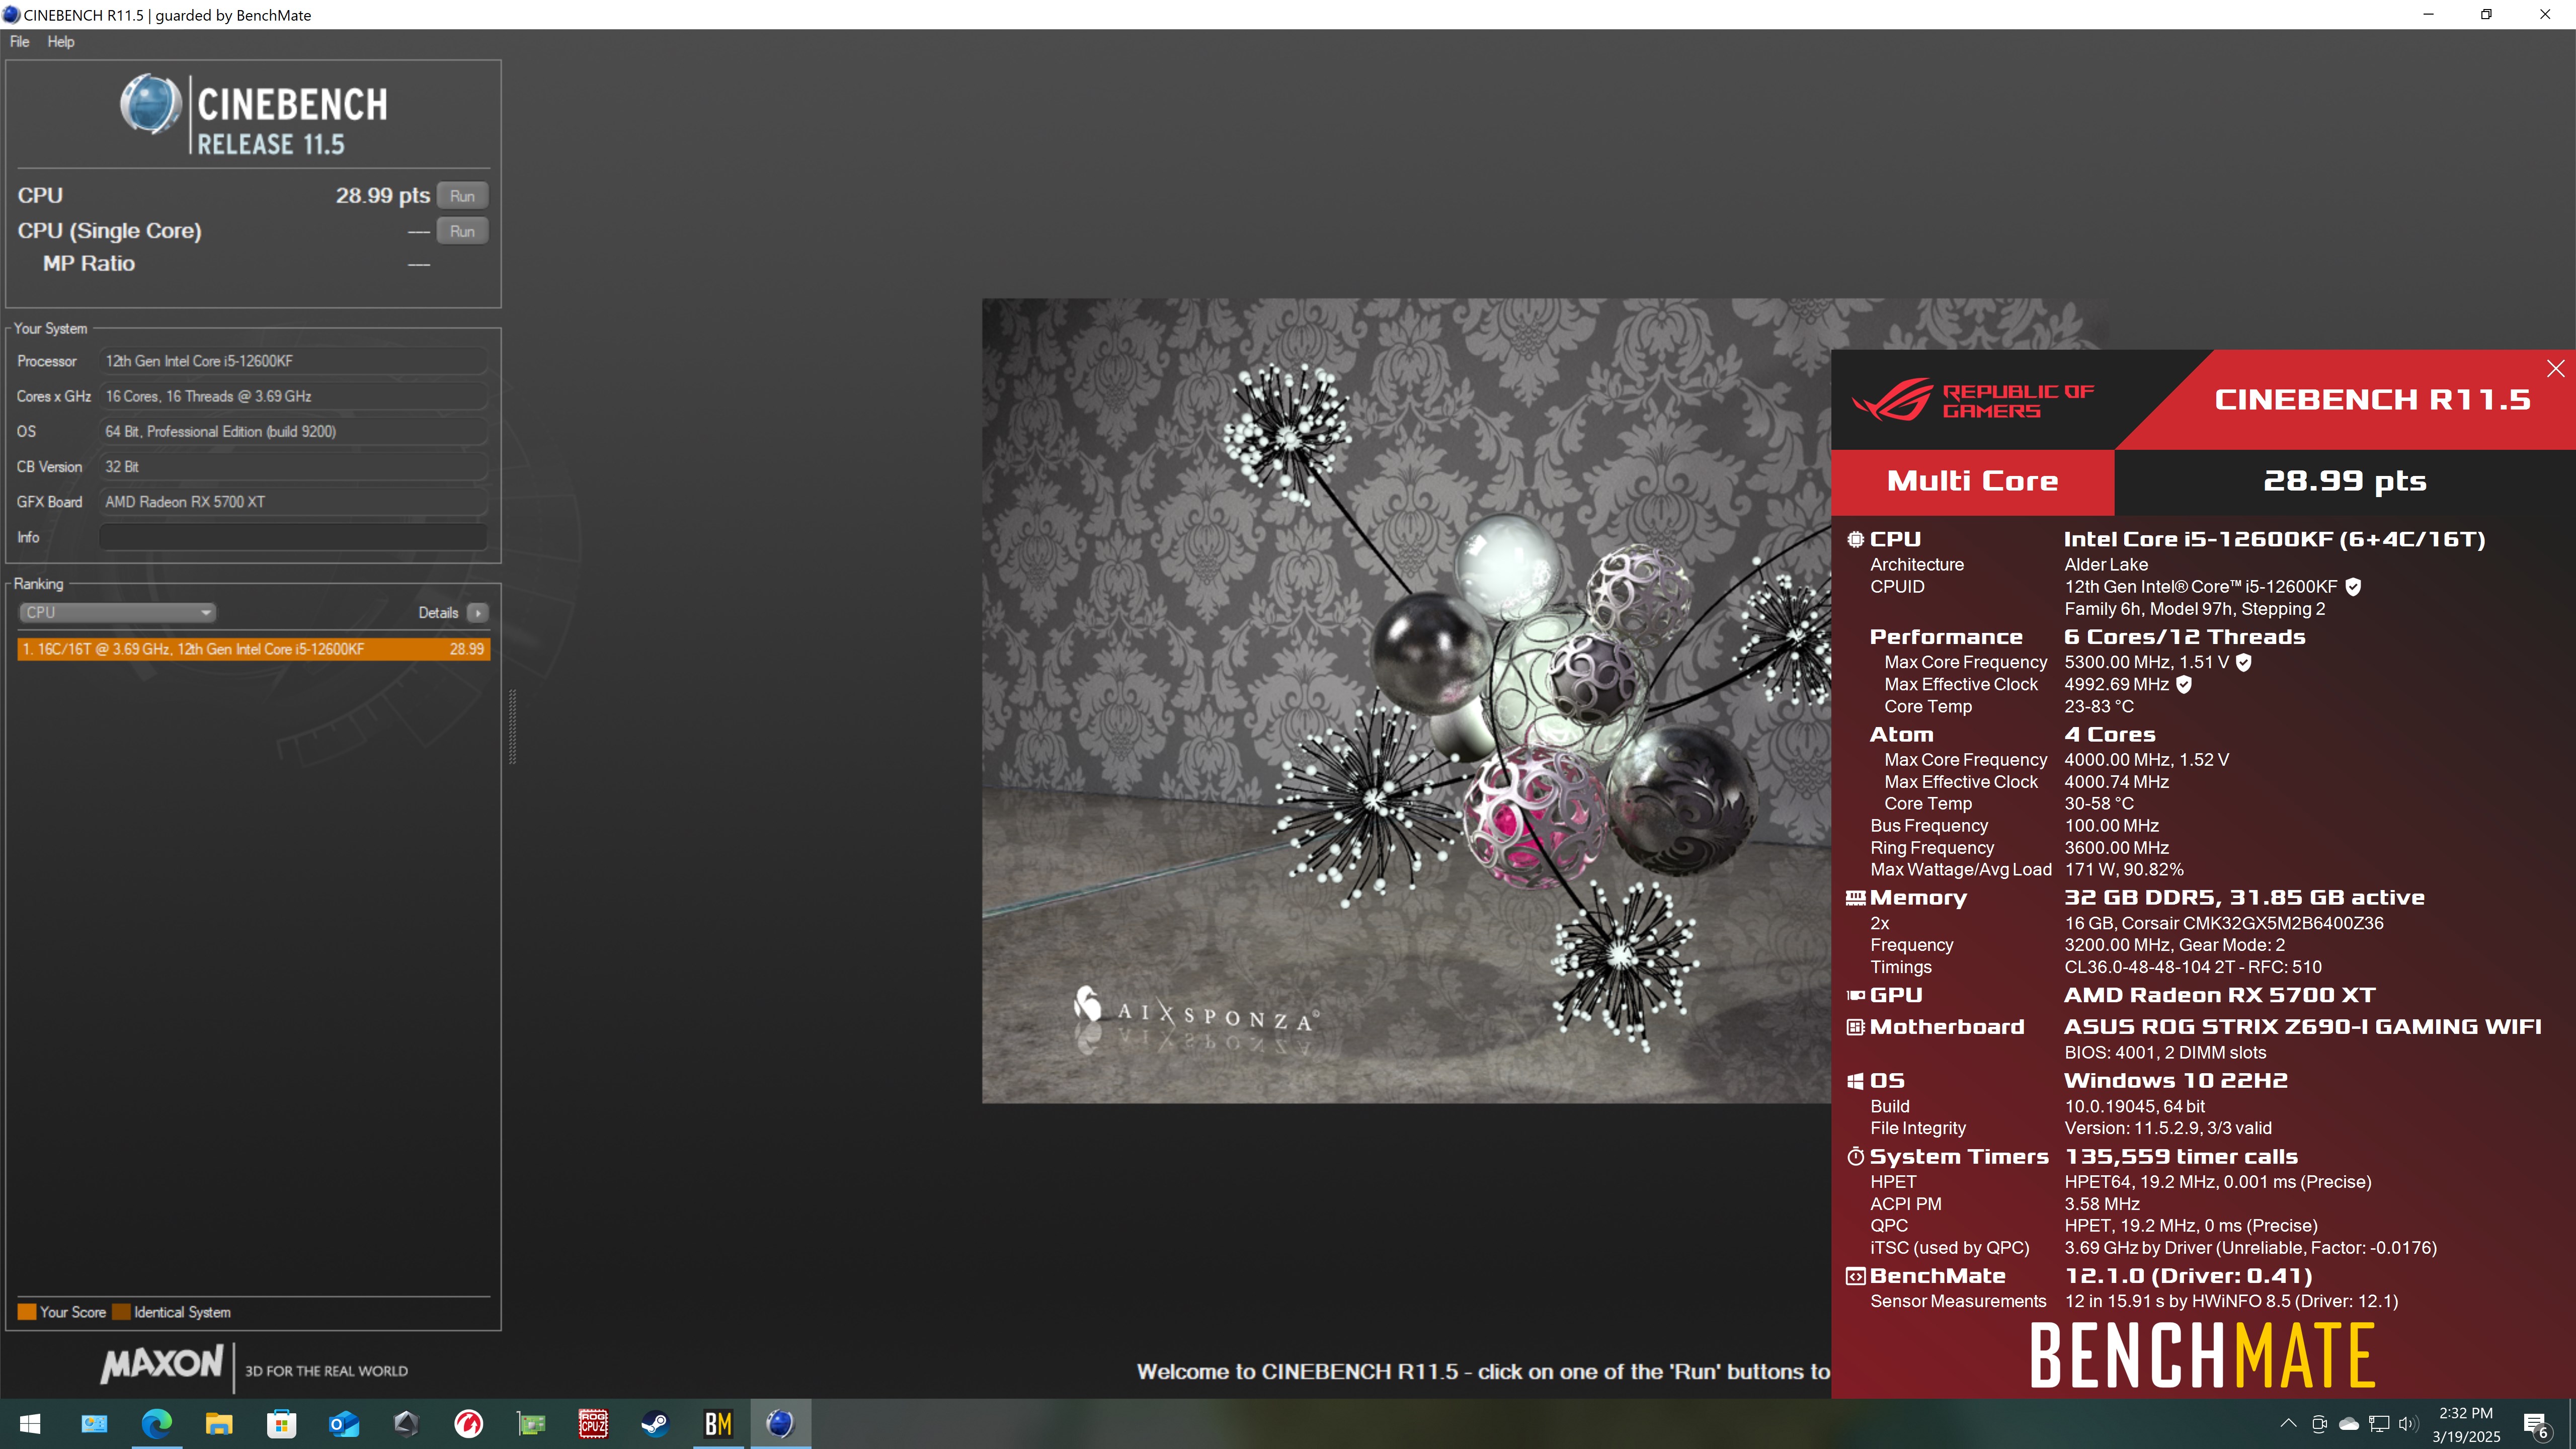This screenshot has height=1449, width=2576.
Task: Click '32 GB DDR5, 31.85 GB active'
Action: [x=2244, y=898]
